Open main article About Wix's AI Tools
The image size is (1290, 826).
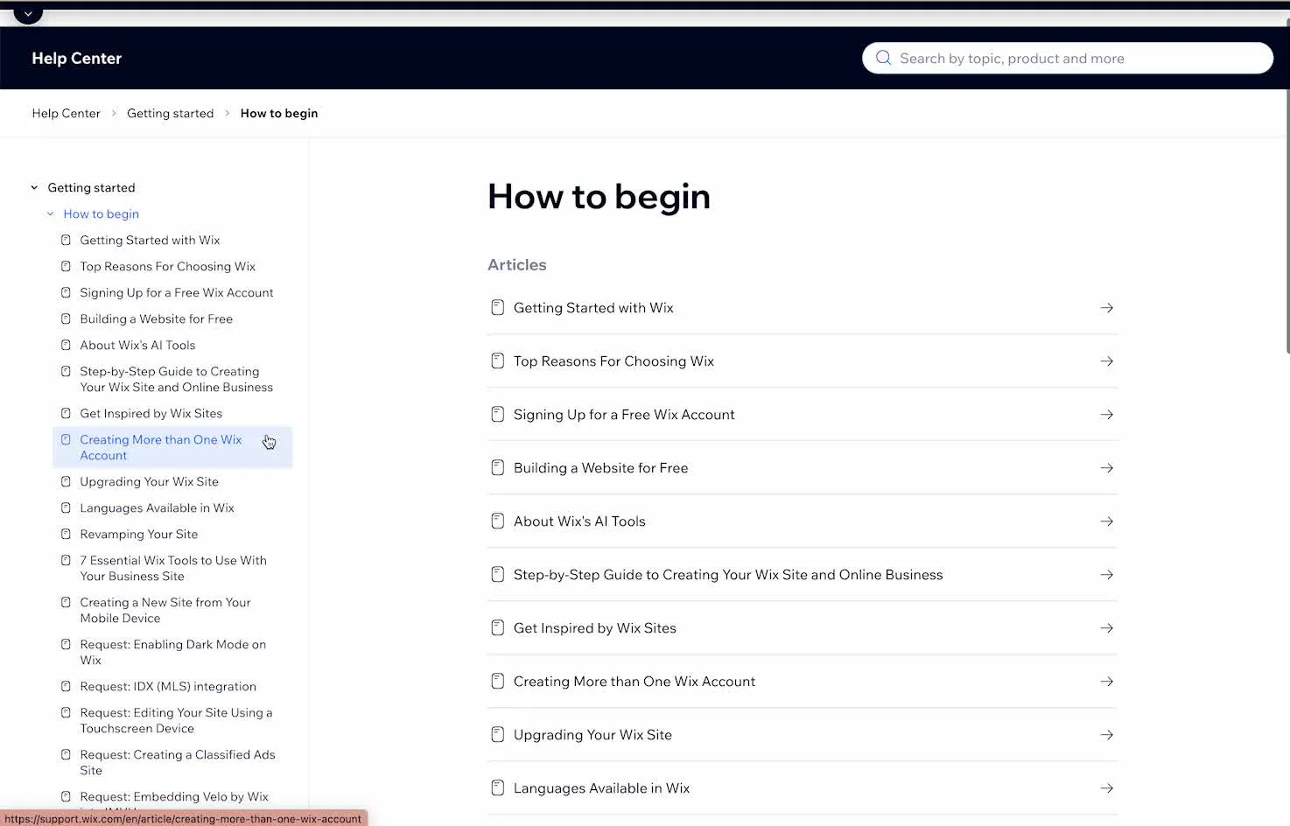pyautogui.click(x=802, y=521)
